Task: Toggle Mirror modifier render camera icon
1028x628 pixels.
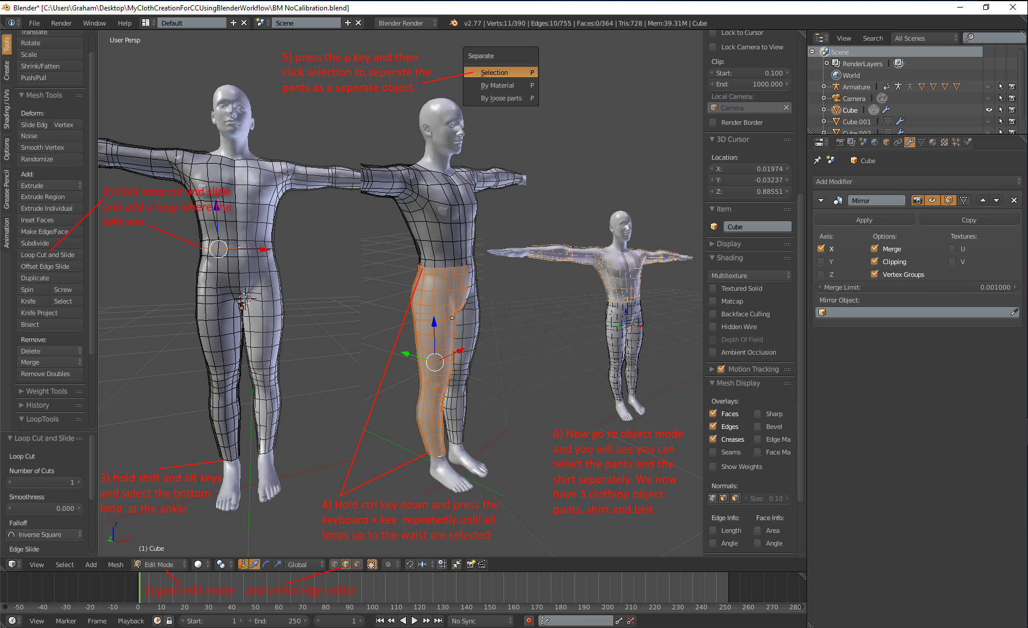Action: 918,200
